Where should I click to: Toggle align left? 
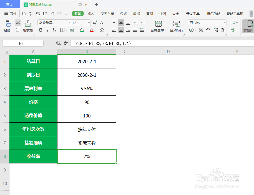click(x=114, y=30)
